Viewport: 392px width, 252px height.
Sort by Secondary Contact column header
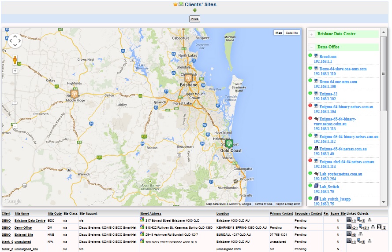pos(308,214)
